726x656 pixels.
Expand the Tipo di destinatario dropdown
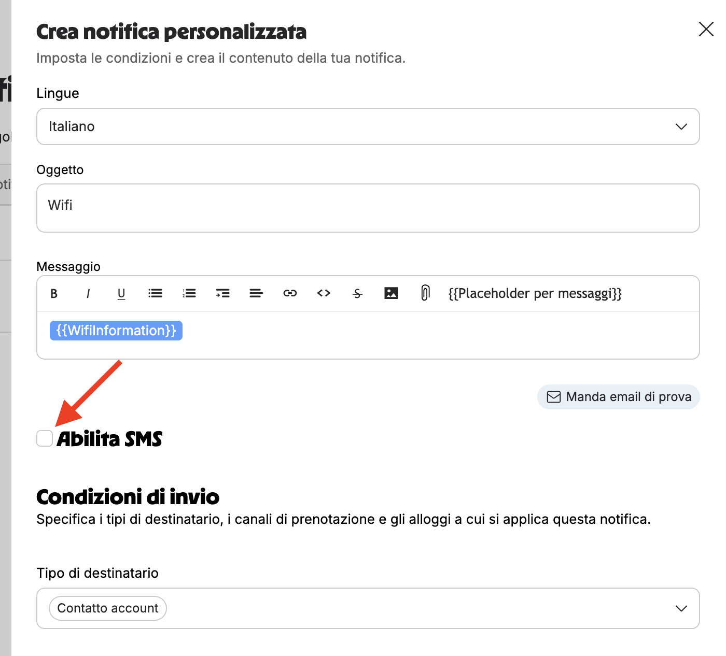pos(368,608)
